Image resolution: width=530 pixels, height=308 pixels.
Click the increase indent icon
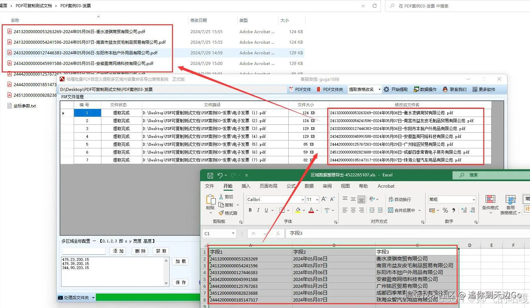(x=380, y=210)
